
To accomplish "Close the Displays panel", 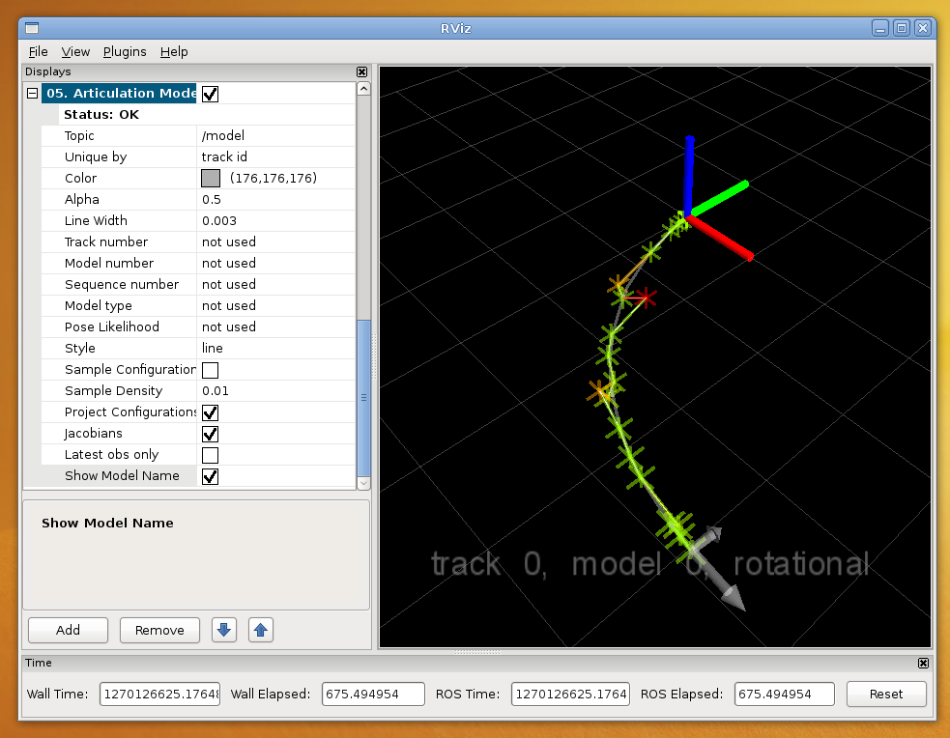I will tap(361, 72).
